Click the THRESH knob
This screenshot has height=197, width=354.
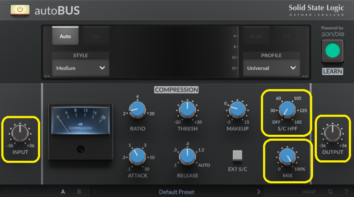point(187,109)
